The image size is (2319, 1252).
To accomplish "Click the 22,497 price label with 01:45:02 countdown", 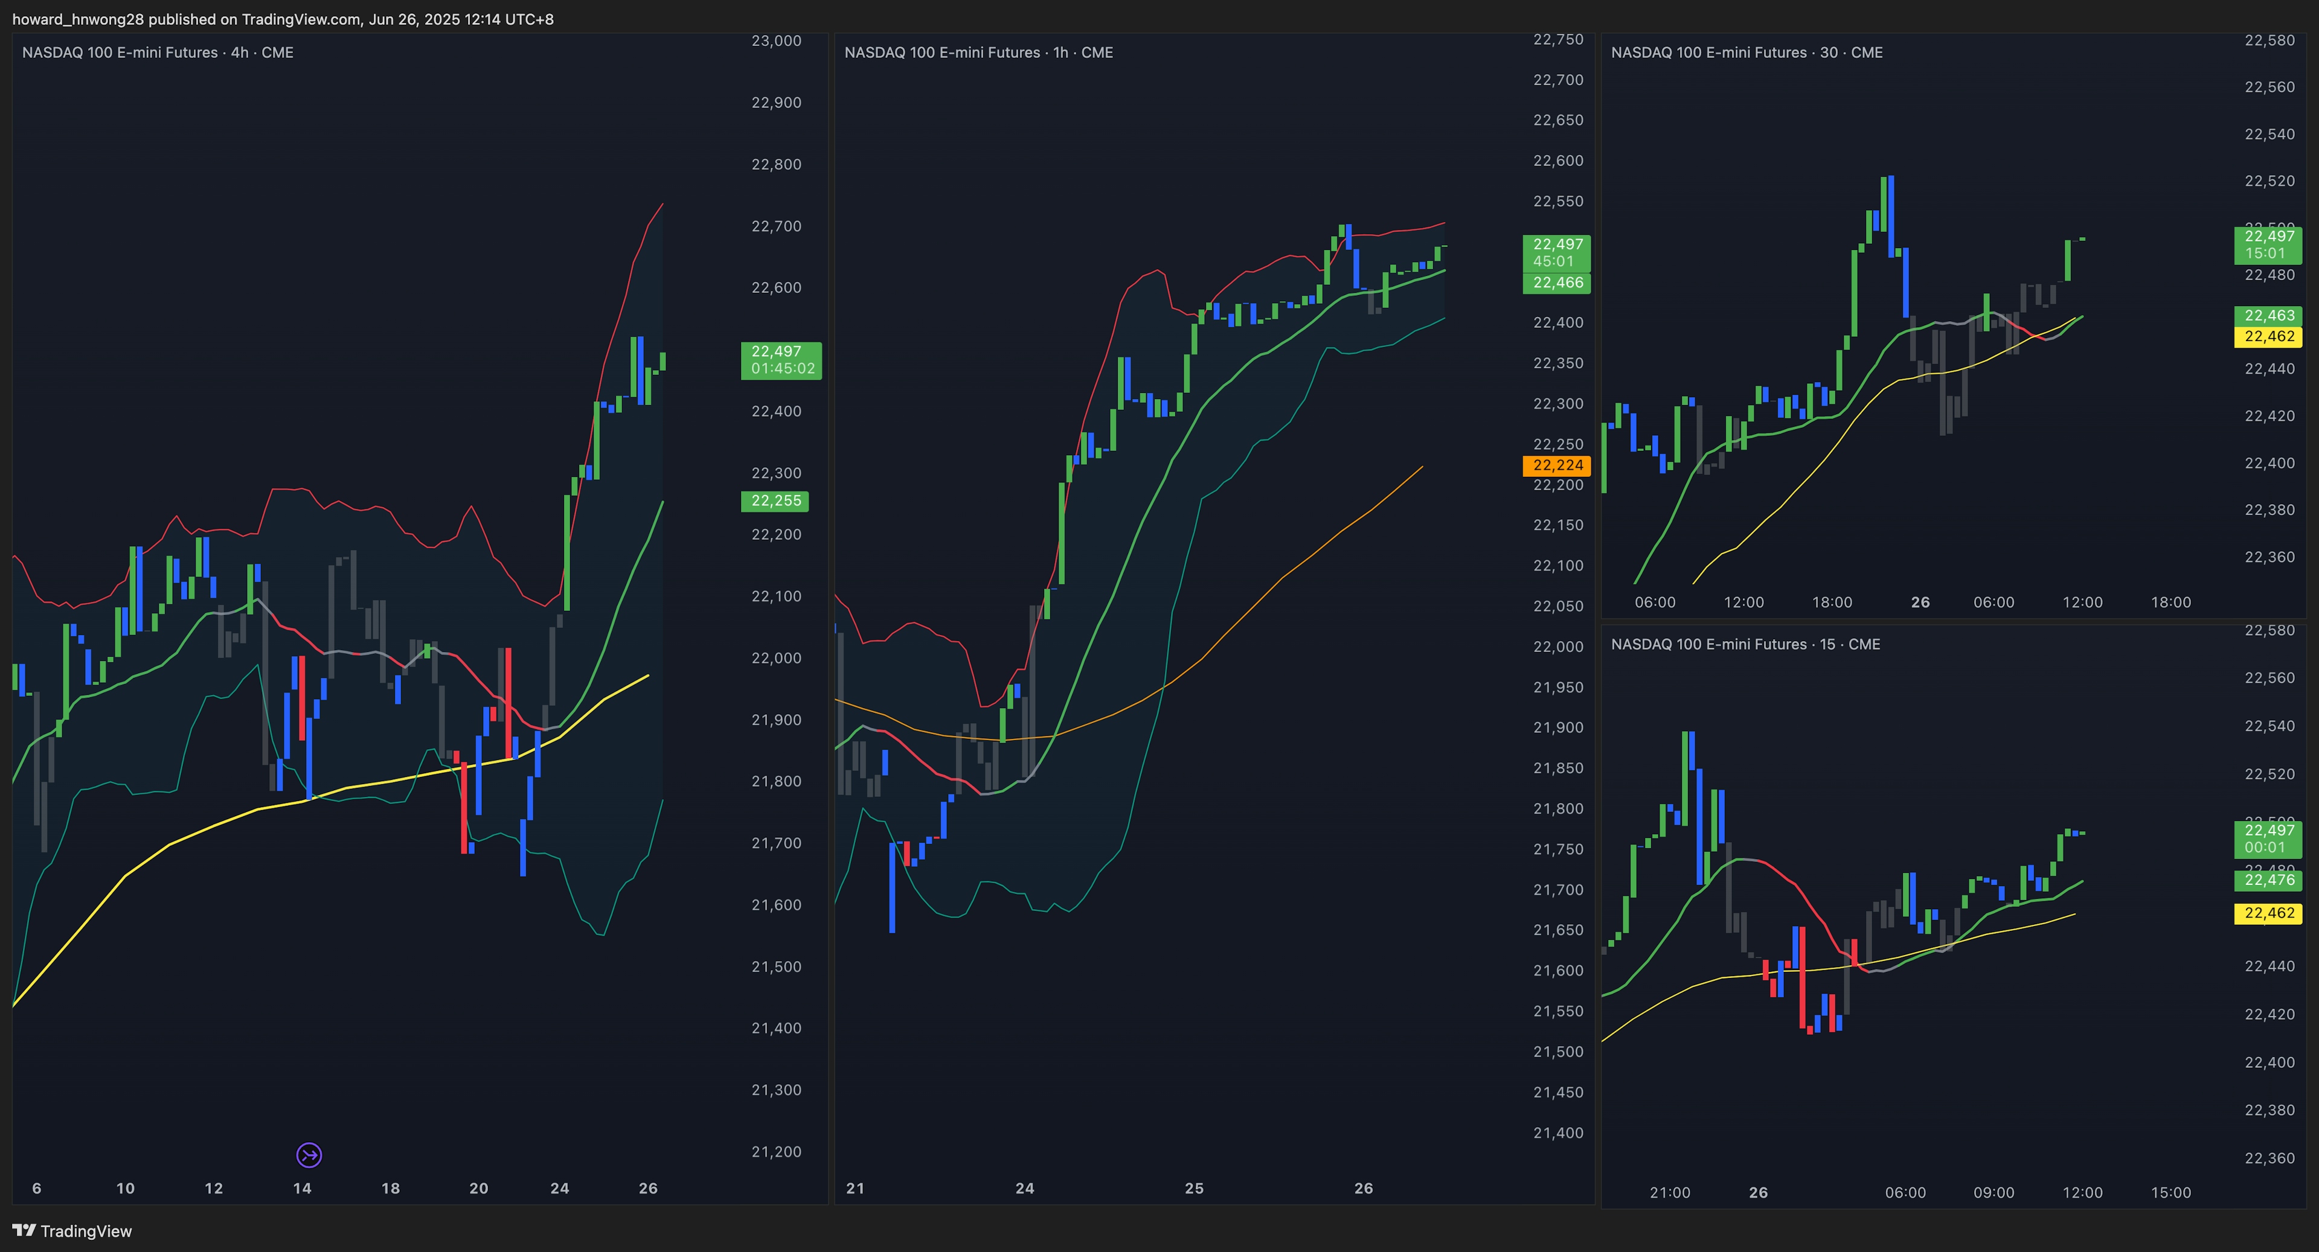I will [x=781, y=360].
